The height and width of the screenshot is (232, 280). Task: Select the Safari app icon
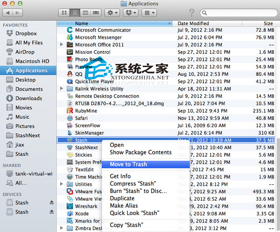click(70, 118)
